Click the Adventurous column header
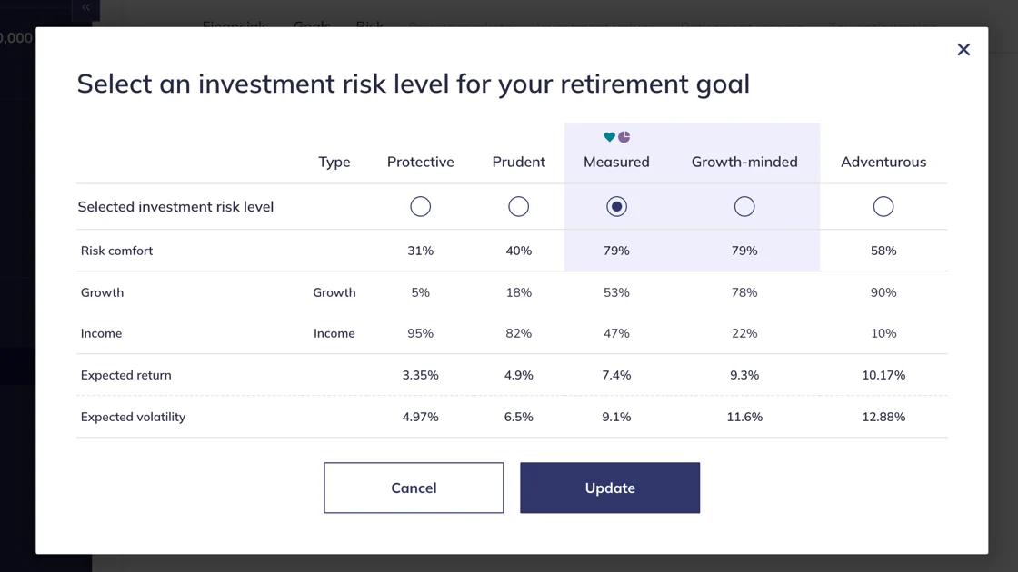Image resolution: width=1018 pixels, height=572 pixels. [x=883, y=162]
